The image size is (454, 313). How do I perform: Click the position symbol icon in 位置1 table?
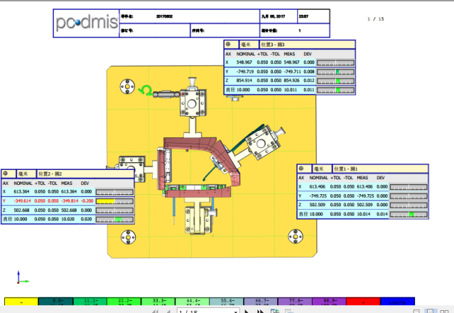click(302, 169)
